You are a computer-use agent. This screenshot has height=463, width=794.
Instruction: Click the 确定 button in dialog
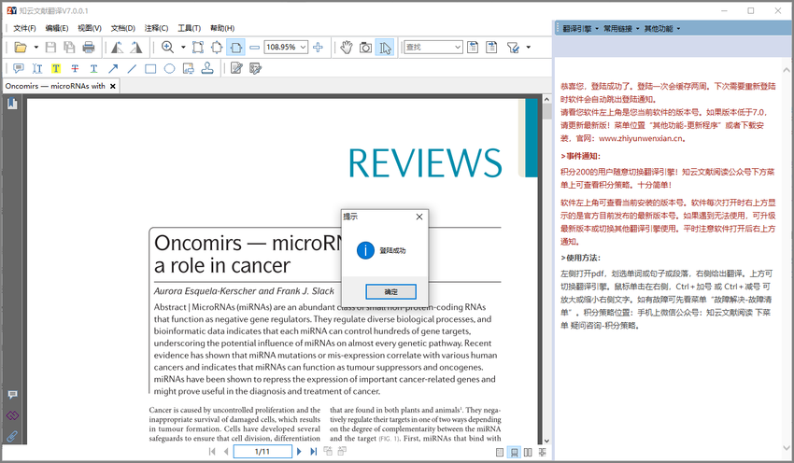(390, 291)
